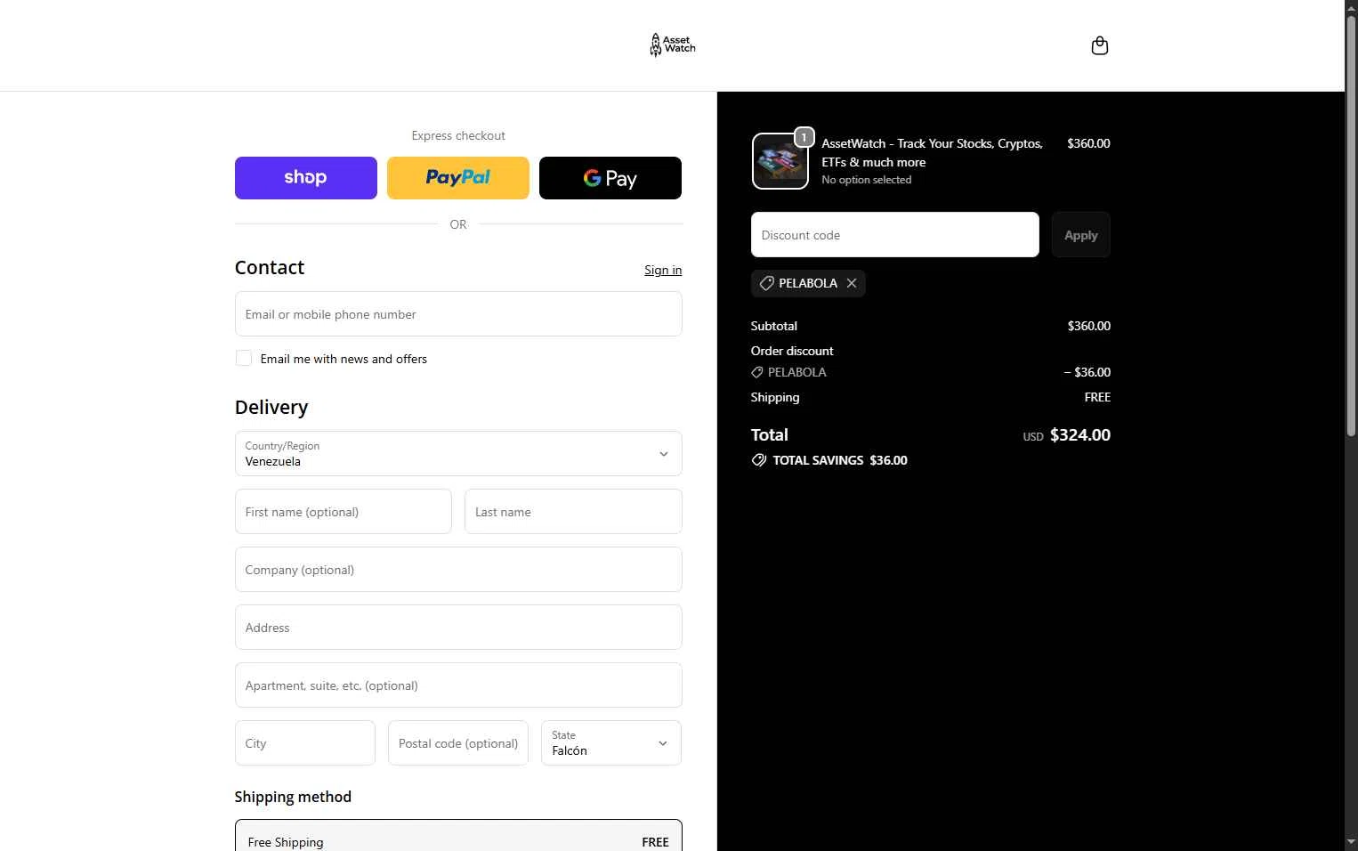Click the 'Express checkout' label
Image resolution: width=1358 pixels, height=851 pixels.
click(458, 135)
